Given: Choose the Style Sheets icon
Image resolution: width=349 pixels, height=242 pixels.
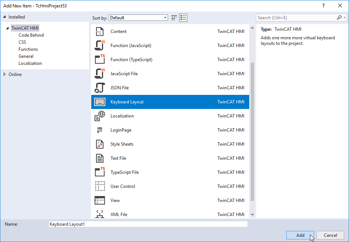Looking at the screenshot, I should click(x=100, y=144).
